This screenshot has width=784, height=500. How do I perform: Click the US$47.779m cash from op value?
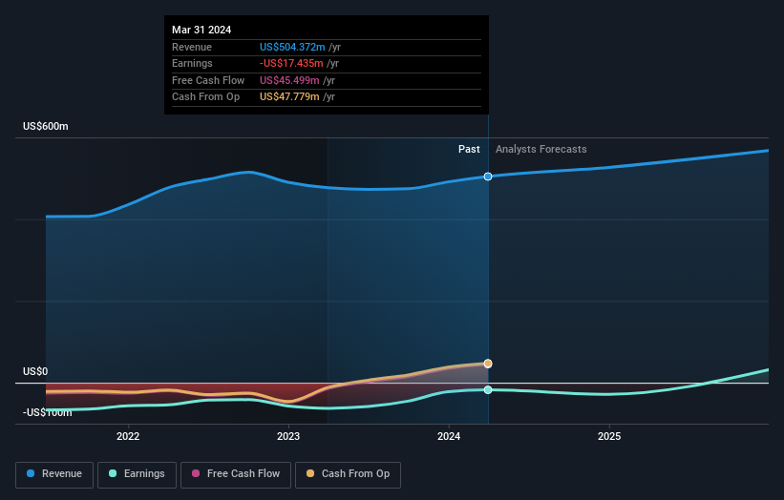[x=289, y=97]
